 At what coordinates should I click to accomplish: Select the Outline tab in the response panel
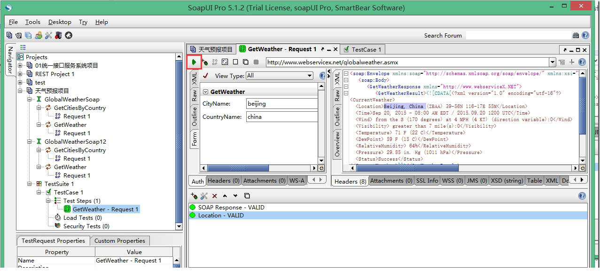click(337, 116)
